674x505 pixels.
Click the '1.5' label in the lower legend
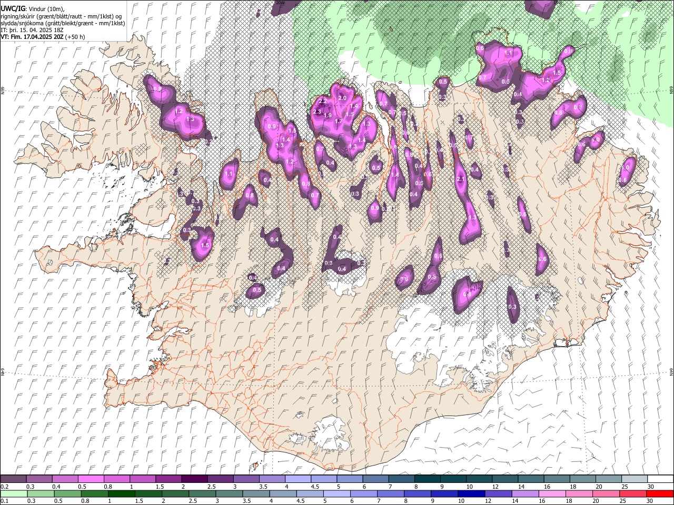(139, 502)
